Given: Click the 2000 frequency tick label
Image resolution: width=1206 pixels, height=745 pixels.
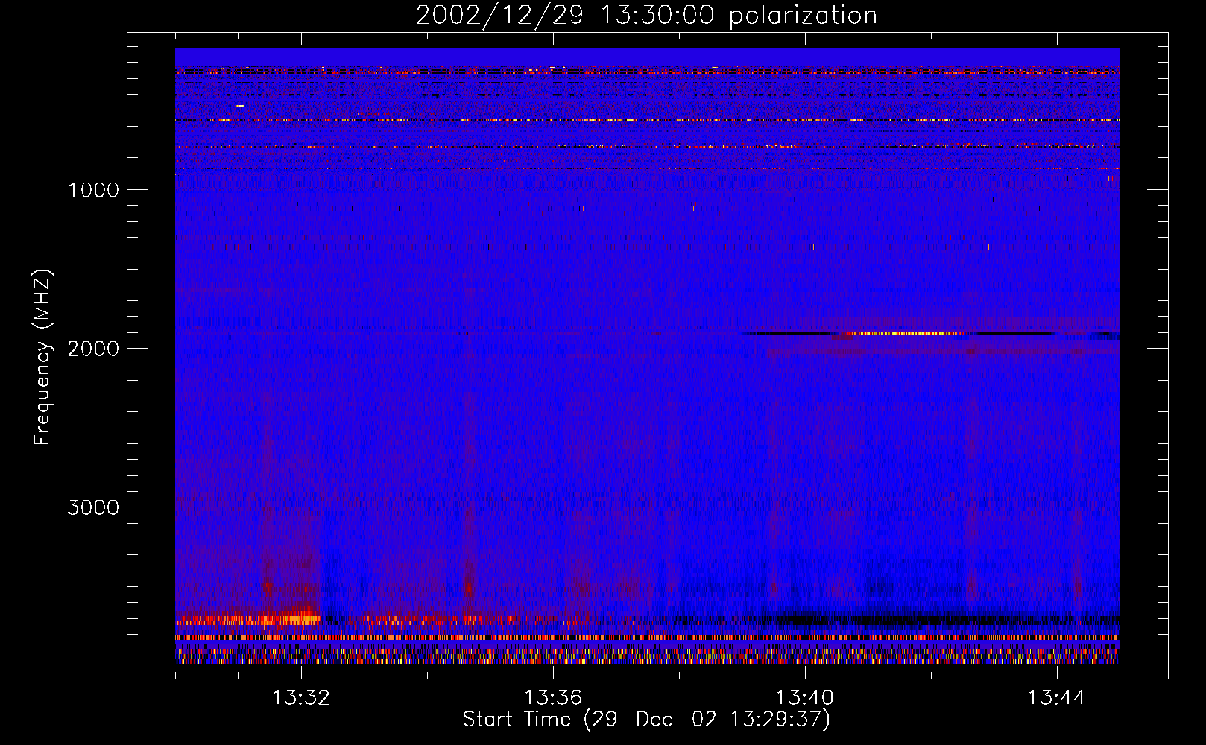Looking at the screenshot, I should pos(93,349).
